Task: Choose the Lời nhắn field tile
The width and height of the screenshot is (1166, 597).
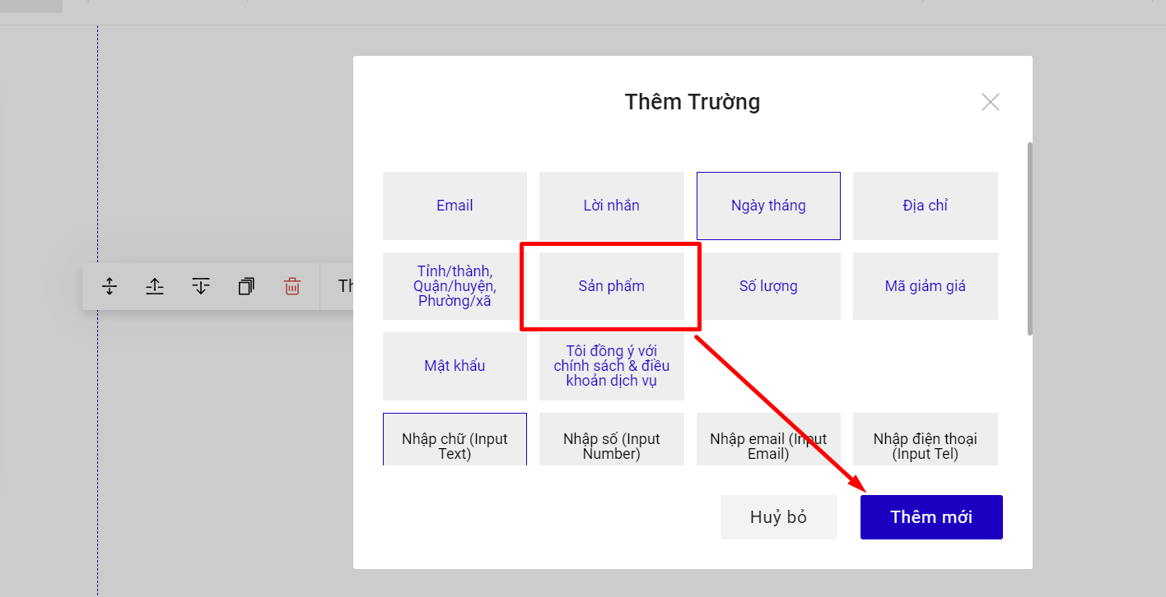Action: 611,206
